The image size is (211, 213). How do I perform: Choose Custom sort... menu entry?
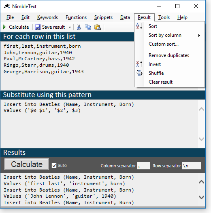coord(169,44)
